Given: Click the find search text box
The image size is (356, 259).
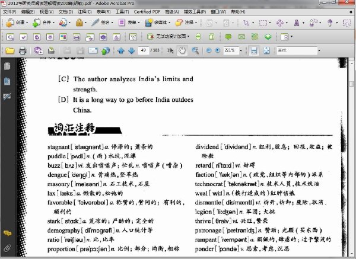Looking at the screenshot, I should click(297, 50).
